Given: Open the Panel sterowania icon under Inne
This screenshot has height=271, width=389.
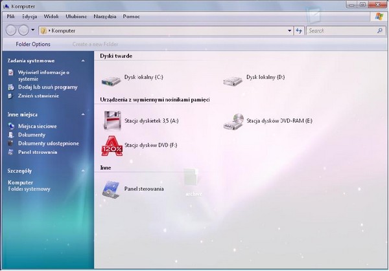Looking at the screenshot, I should pos(112,189).
